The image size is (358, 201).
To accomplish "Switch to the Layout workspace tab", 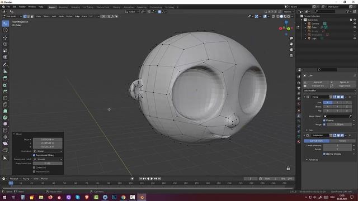I will click(52, 7).
